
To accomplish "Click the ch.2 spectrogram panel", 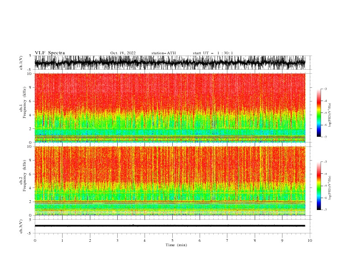I will (170, 181).
